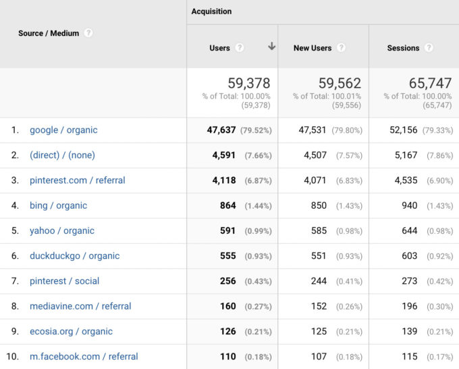Select New Users value 850
Screen dimensions: 459x369
point(319,205)
